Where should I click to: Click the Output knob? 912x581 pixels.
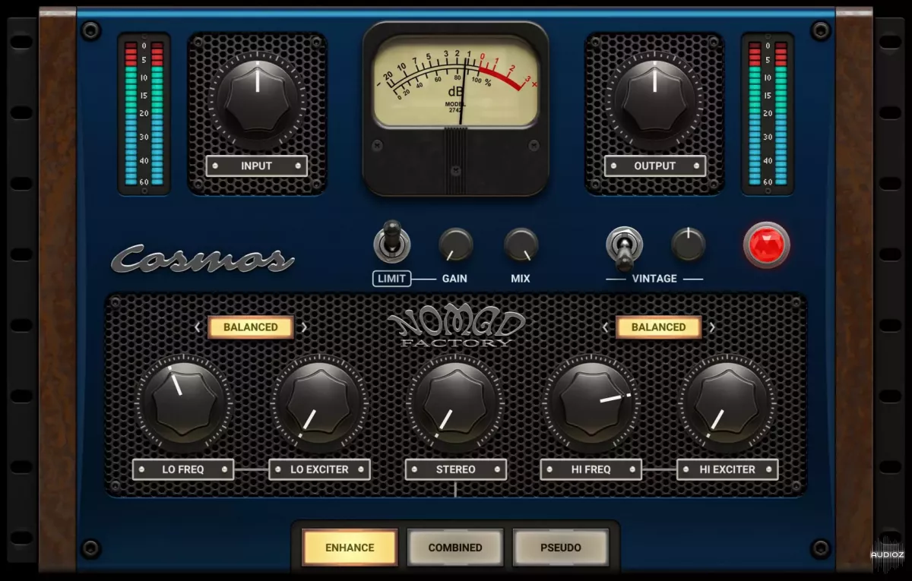click(654, 99)
